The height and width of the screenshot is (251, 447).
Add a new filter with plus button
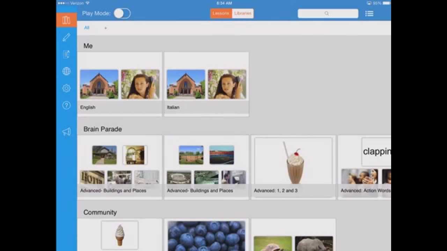click(x=105, y=28)
